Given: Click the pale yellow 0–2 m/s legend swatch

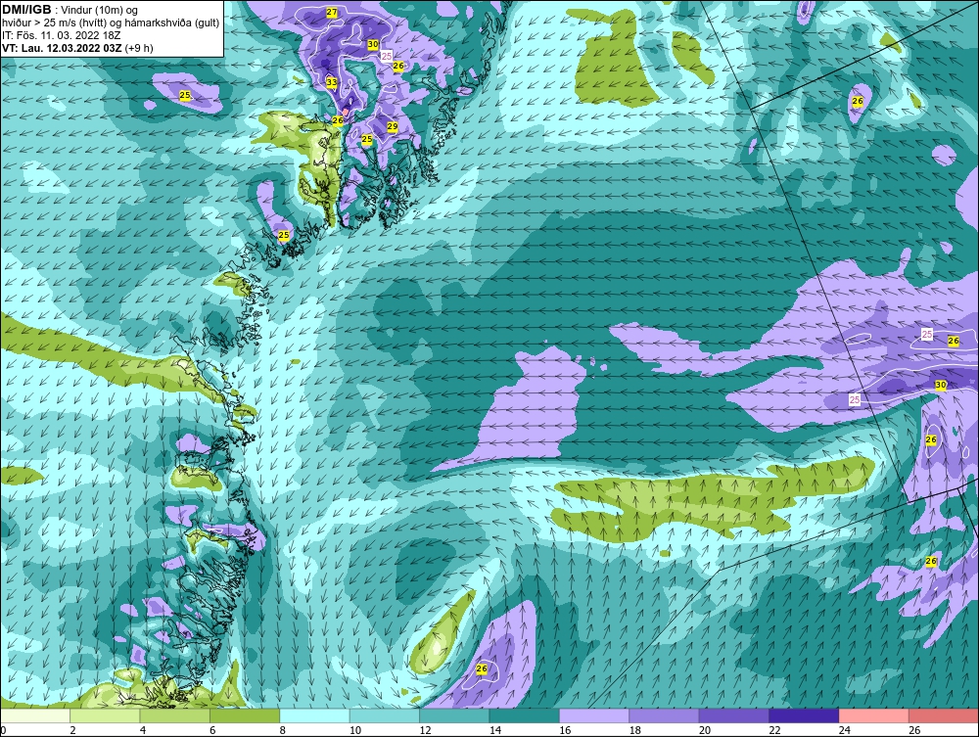Looking at the screenshot, I should tap(35, 715).
